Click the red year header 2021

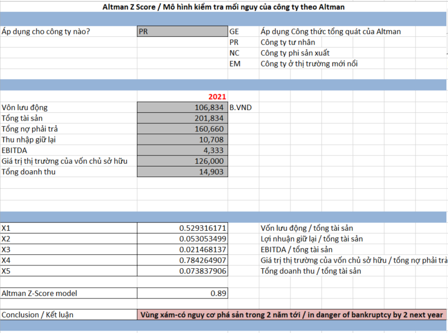tap(217, 97)
